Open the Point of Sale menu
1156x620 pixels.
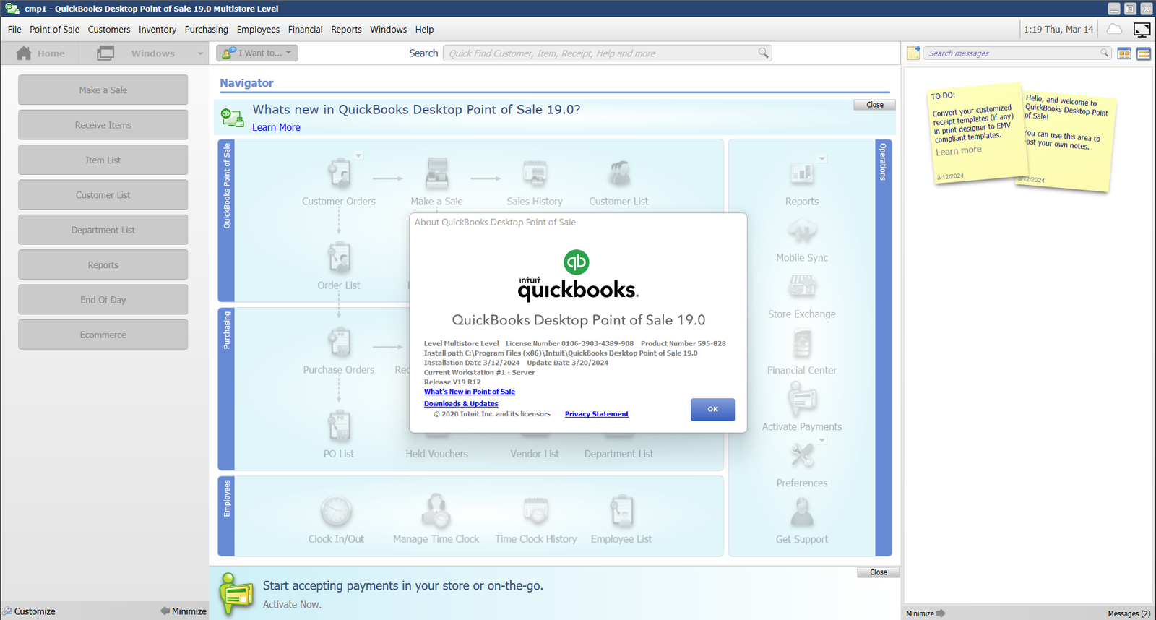[55, 30]
